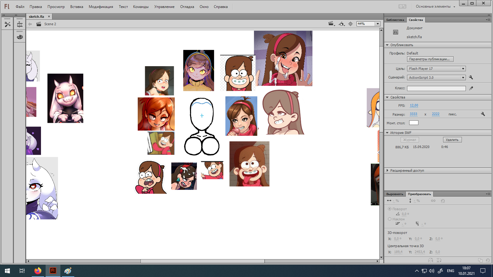Open the collapsed Timeline panel icon

pyautogui.click(x=20, y=24)
